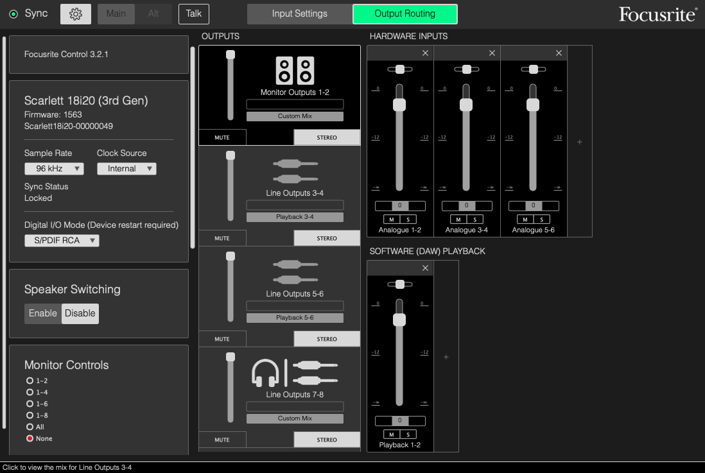Viewport: 705px width, 473px height.
Task: Toggle STEREO on Line Outputs 5-6
Action: (x=327, y=338)
